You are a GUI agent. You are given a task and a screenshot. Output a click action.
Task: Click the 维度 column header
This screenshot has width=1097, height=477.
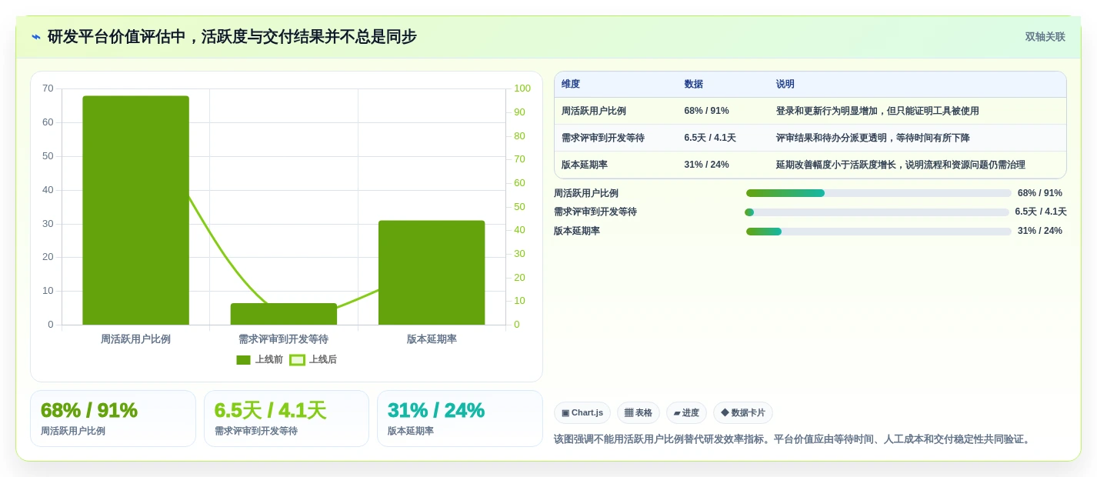click(571, 85)
